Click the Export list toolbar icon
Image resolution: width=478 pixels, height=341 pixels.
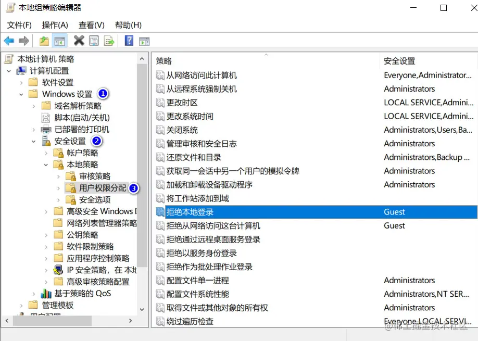tap(109, 41)
